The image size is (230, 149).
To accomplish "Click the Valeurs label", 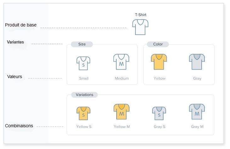I will (14, 77).
